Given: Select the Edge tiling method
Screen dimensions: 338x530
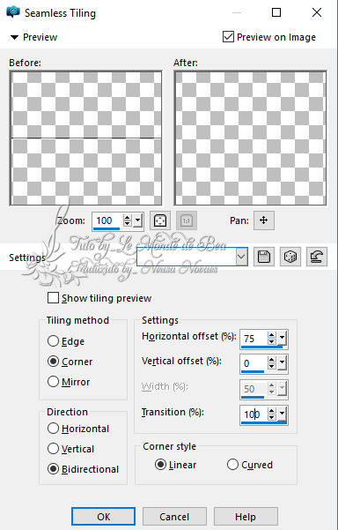Looking at the screenshot, I should click(x=53, y=341).
